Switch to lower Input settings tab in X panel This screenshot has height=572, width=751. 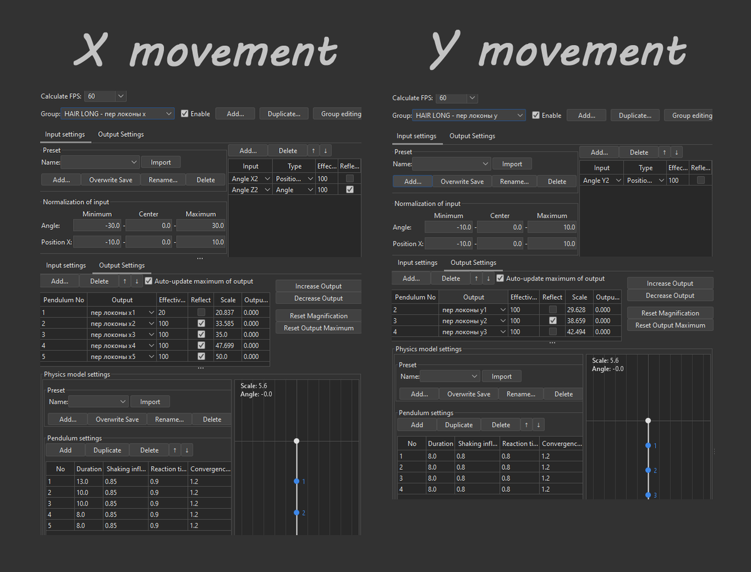pos(66,266)
